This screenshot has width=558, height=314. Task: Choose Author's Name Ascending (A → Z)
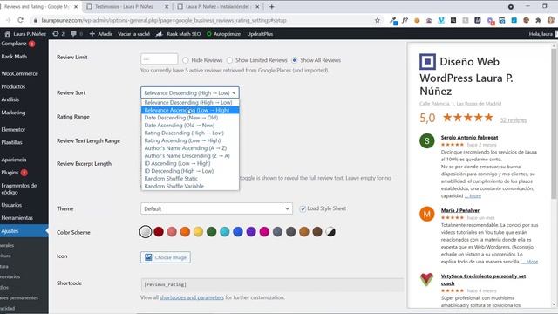coord(190,148)
